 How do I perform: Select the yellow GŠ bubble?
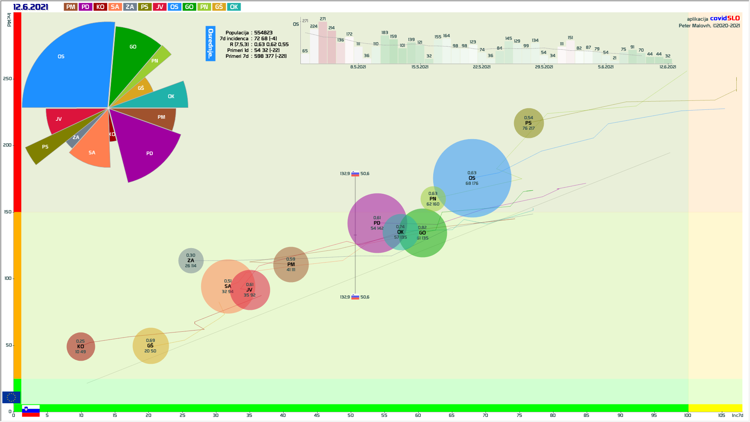click(x=150, y=346)
